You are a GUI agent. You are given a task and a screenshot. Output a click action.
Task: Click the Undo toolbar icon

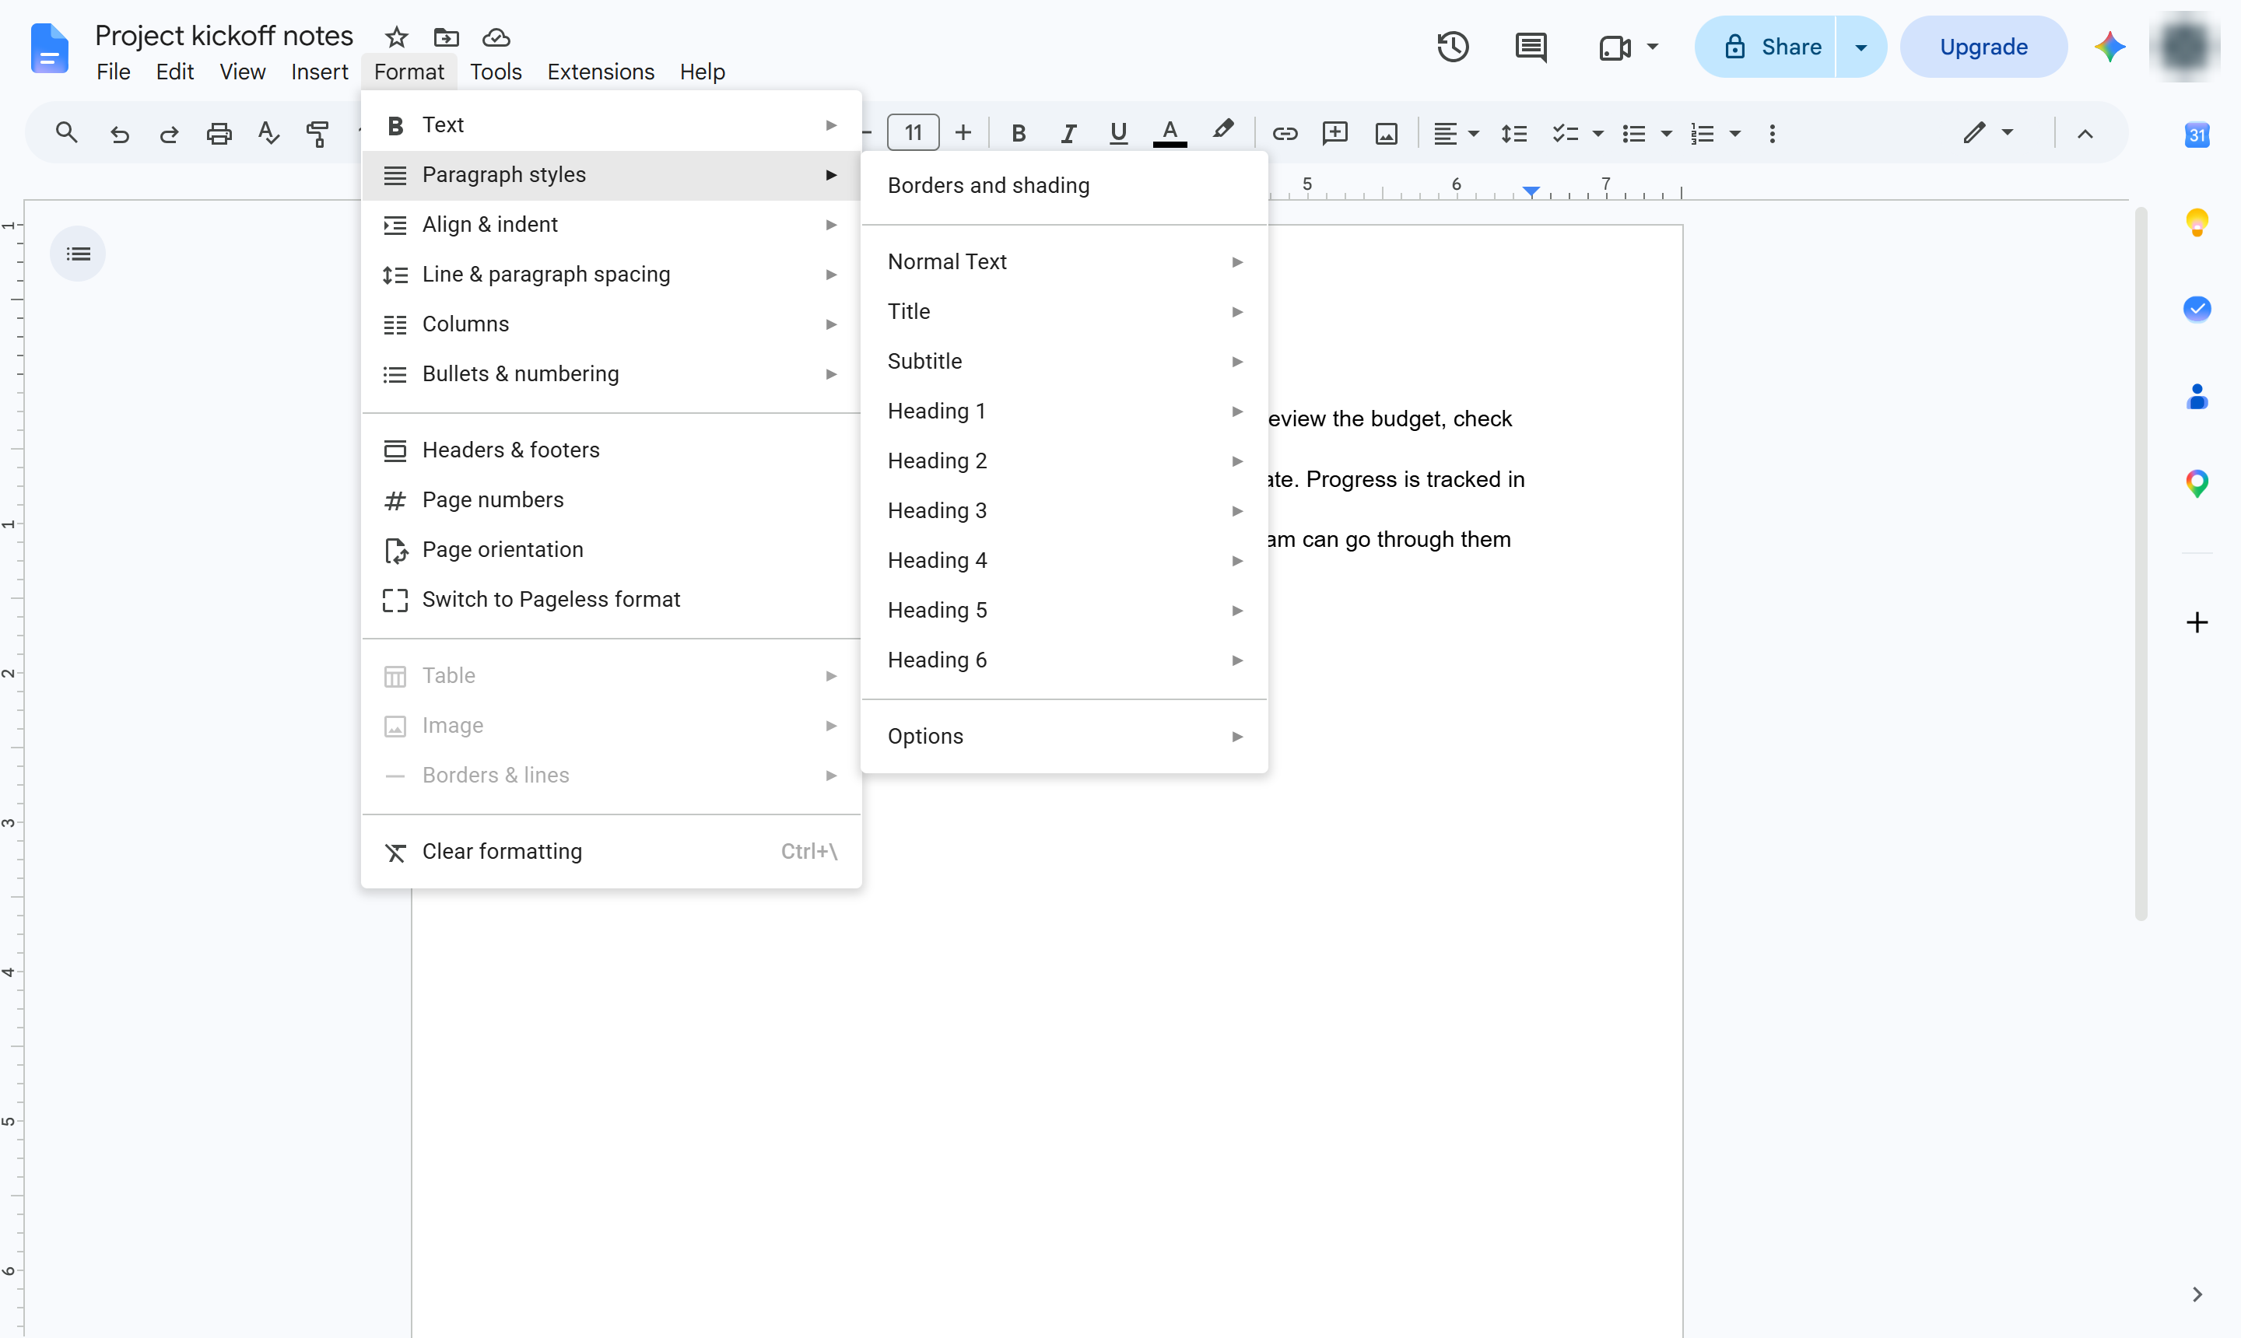point(119,134)
